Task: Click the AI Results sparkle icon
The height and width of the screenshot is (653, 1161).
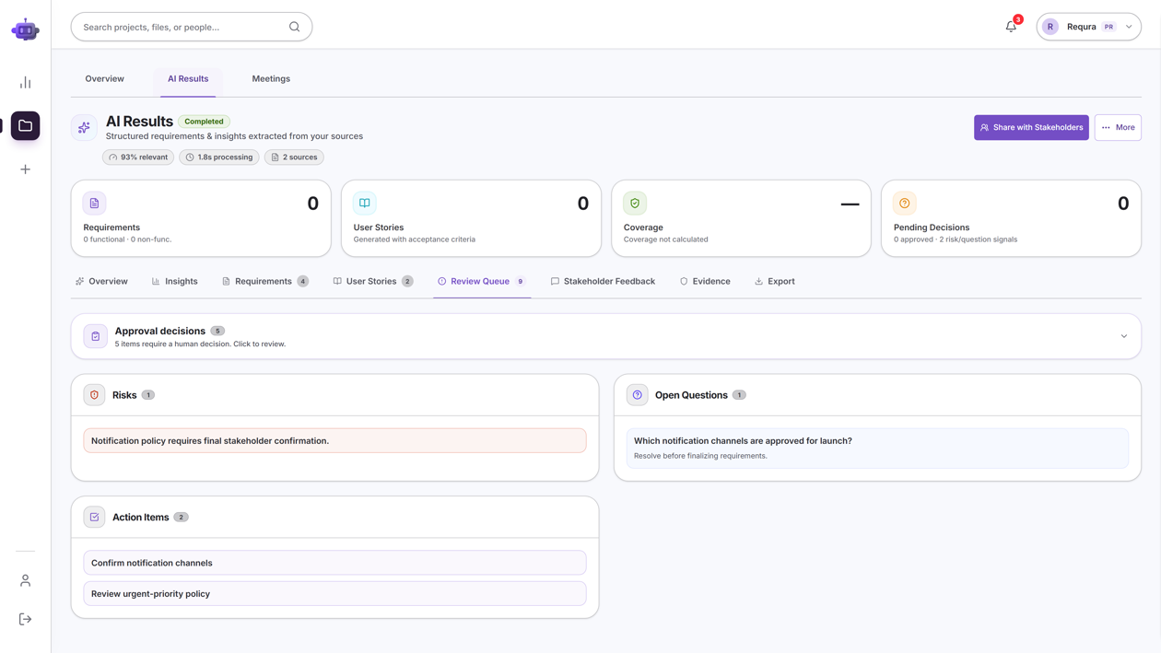Action: point(84,128)
